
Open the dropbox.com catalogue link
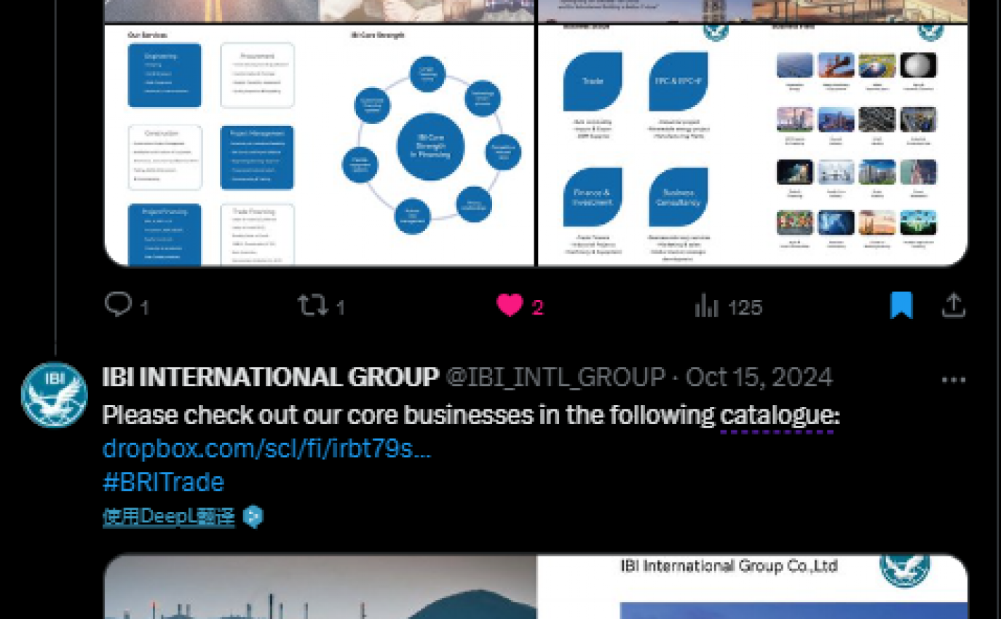point(266,448)
